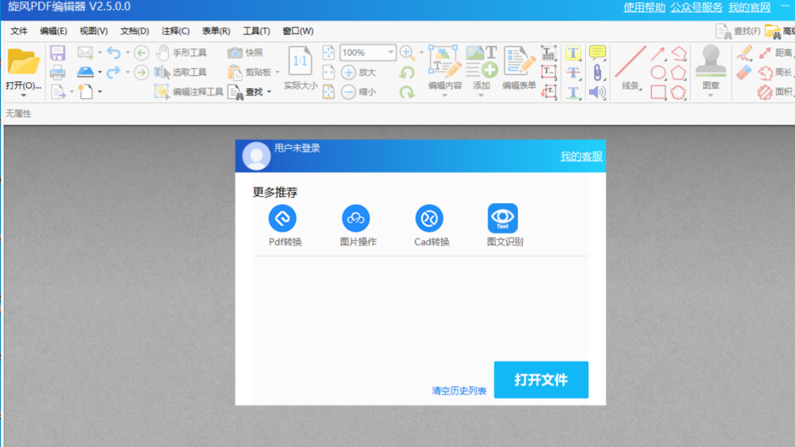Open the zoom percentage 100% combo box
This screenshot has height=447, width=795.
point(368,53)
